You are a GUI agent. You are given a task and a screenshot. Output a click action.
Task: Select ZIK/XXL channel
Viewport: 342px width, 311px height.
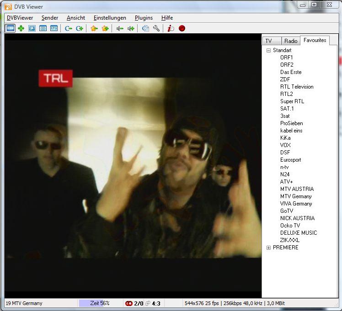(x=290, y=240)
